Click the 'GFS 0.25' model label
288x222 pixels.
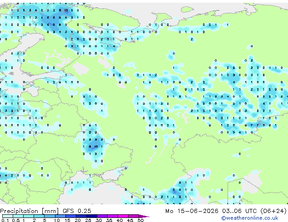[x=77, y=211]
